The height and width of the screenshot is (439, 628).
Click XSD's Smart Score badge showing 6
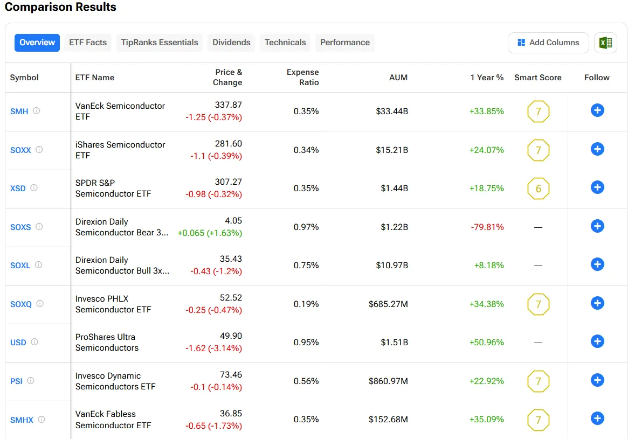point(538,189)
